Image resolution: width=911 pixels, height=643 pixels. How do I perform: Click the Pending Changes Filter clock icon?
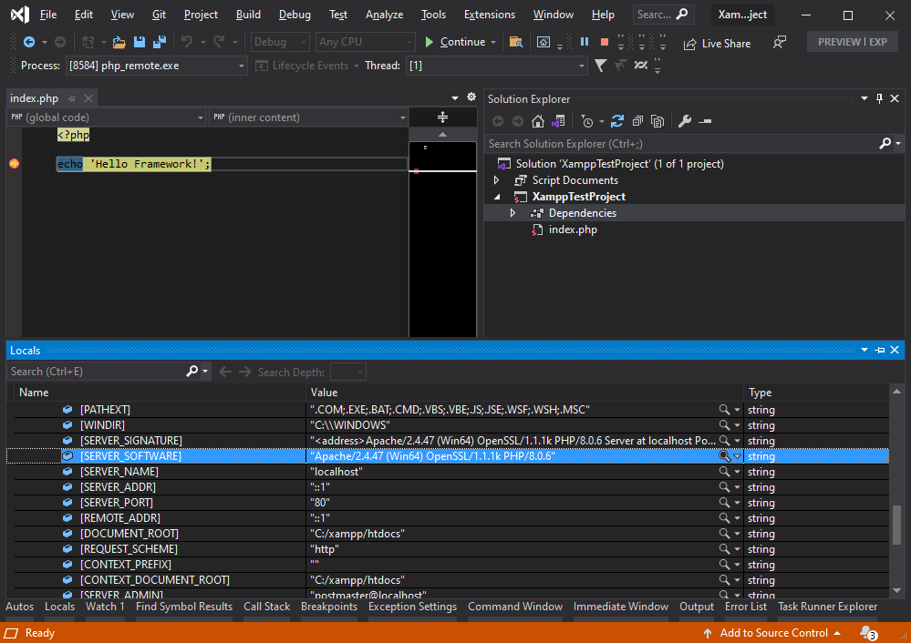tap(586, 121)
